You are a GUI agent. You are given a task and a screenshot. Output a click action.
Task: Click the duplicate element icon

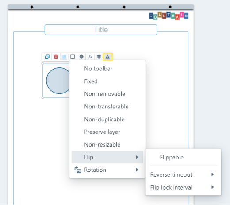pos(47,57)
